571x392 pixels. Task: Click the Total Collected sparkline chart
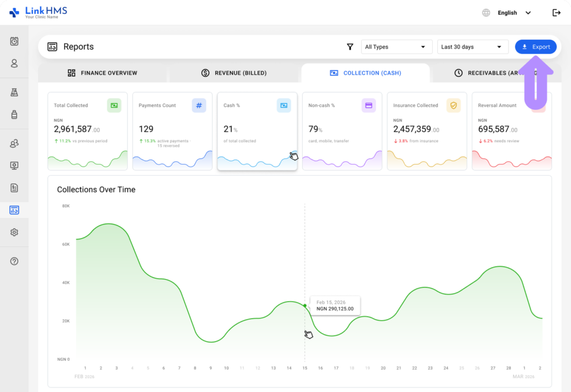pos(88,160)
